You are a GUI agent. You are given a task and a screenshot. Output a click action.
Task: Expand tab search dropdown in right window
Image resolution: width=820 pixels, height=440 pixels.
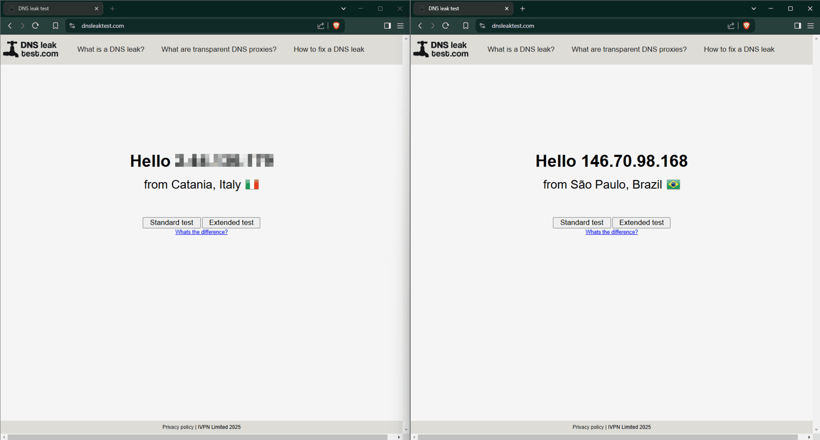(x=753, y=9)
